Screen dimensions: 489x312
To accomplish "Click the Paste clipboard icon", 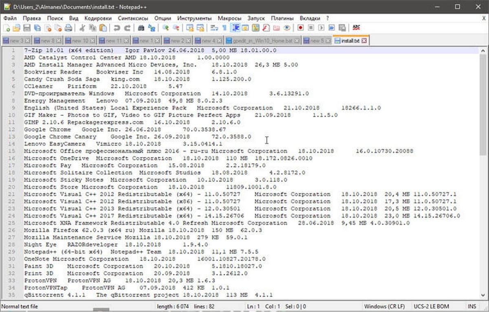I will point(103,28).
